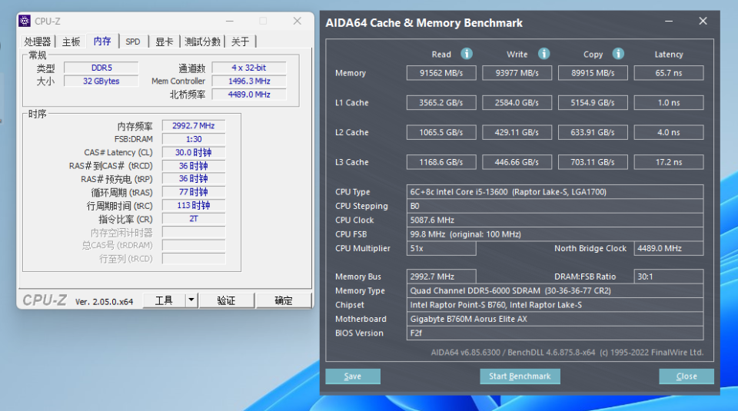Screen dimensions: 738x411
Task: Click the CPU Stepping field B0
Action: click(x=555, y=206)
